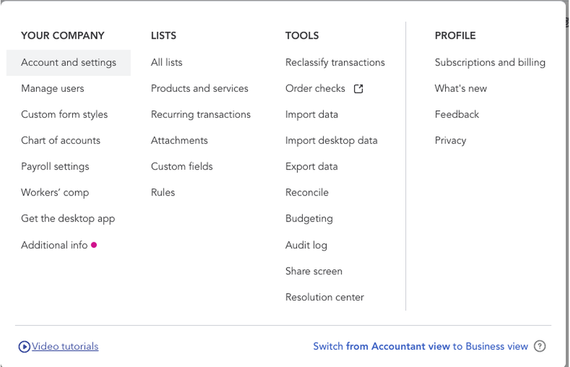The image size is (570, 367).
Task: Open Payroll settings
Action: tap(55, 166)
